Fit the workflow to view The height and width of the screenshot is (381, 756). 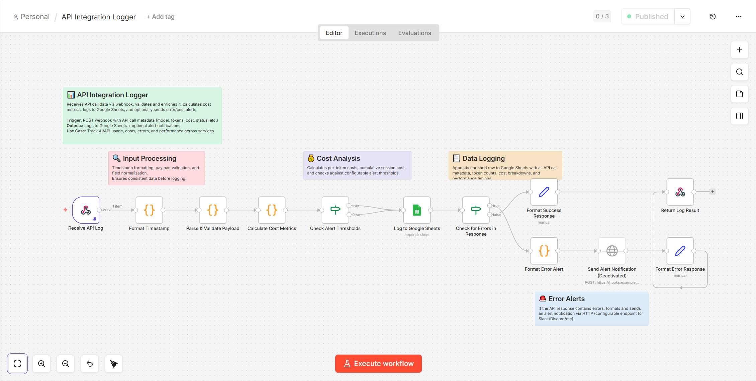click(x=17, y=364)
